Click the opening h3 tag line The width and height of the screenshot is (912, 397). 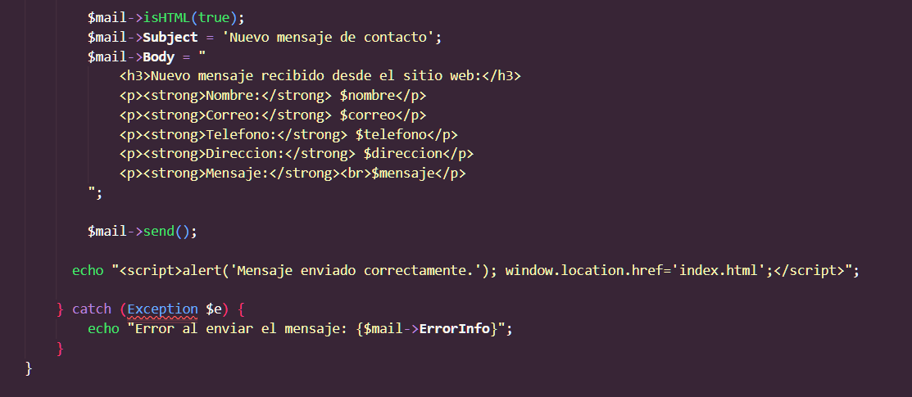(320, 76)
